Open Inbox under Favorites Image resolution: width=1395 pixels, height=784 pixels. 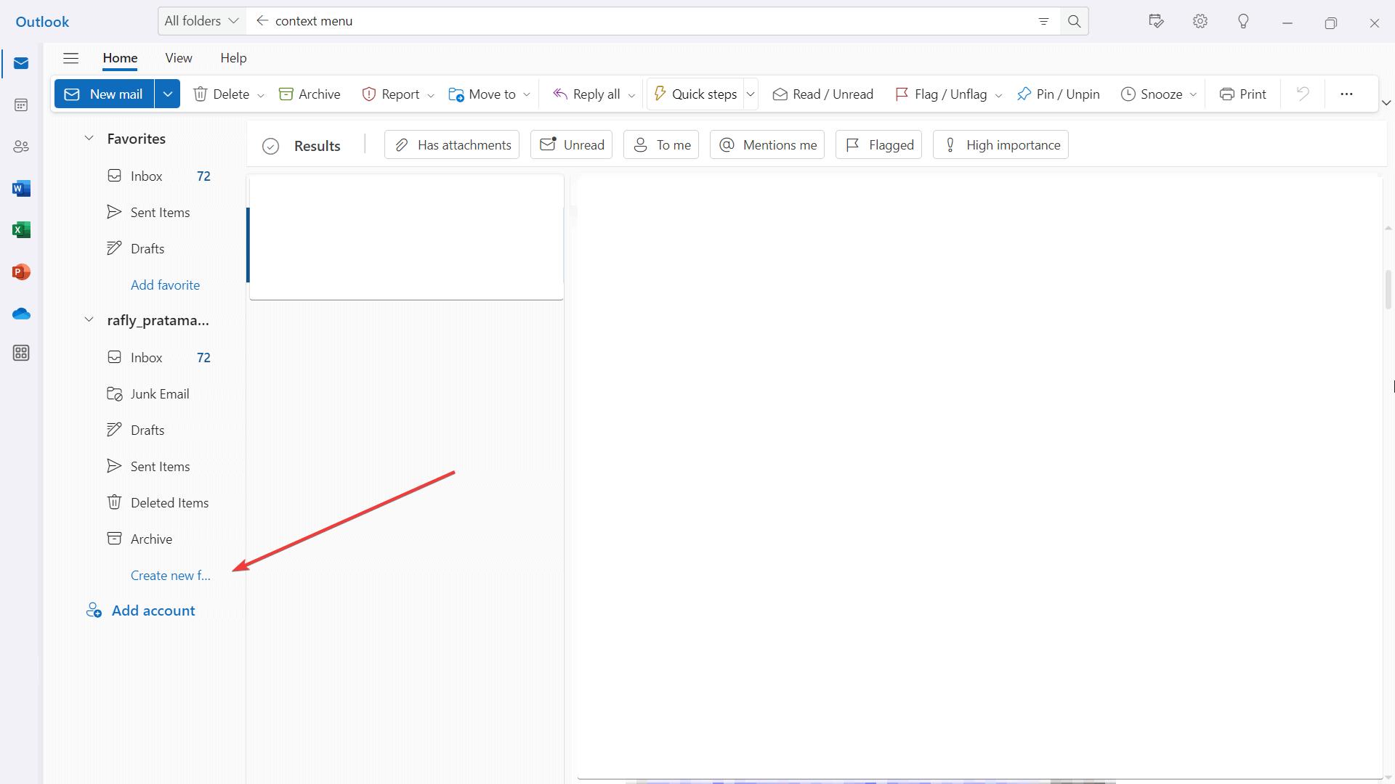158,176
